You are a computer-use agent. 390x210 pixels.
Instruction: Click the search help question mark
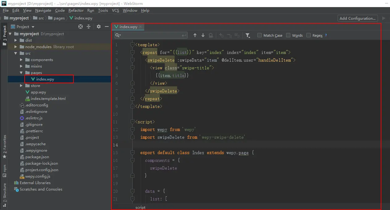coord(326,35)
